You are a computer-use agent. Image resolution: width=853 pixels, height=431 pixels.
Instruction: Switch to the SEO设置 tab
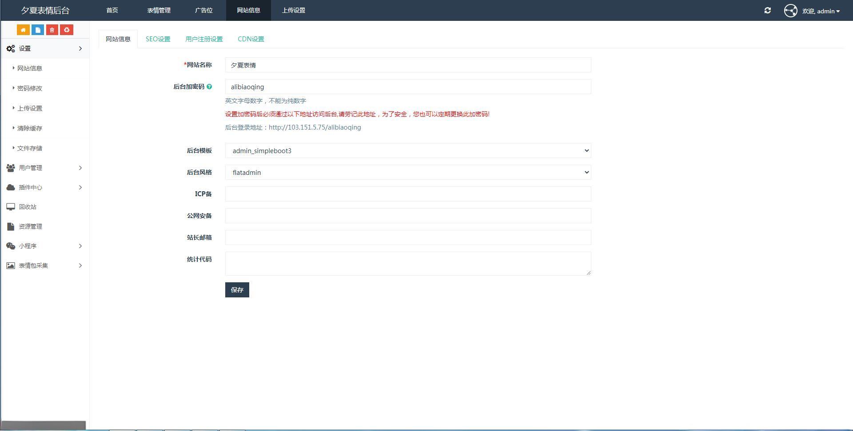[x=158, y=39]
